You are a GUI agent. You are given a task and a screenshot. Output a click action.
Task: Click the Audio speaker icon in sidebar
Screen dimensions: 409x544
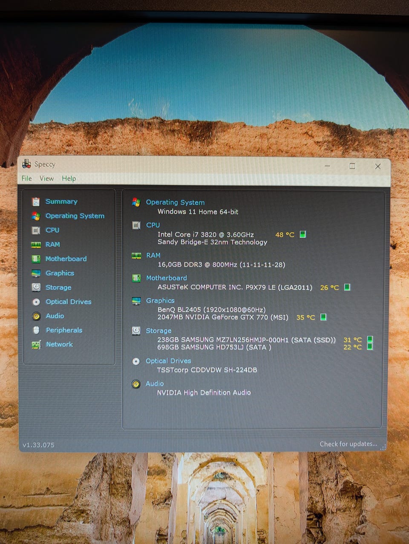pyautogui.click(x=36, y=316)
